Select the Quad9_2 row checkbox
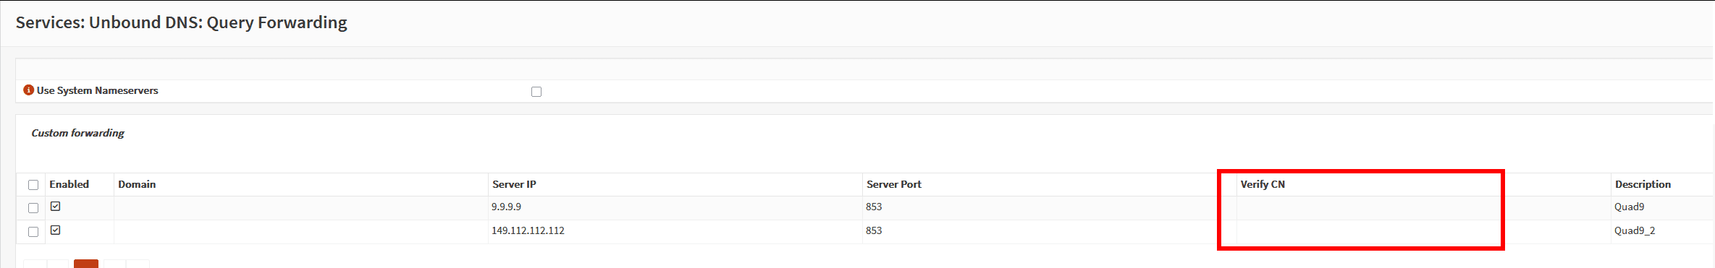Image resolution: width=1715 pixels, height=268 pixels. (33, 232)
